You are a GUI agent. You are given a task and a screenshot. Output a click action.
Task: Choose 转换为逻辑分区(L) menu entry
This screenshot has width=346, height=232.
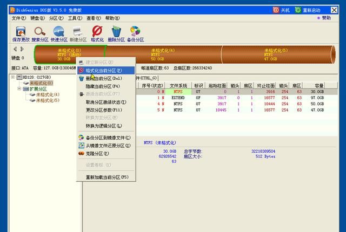pyautogui.click(x=106, y=126)
